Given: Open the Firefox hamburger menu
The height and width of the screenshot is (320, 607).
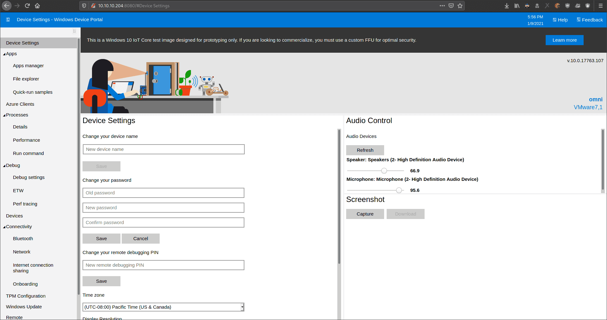Looking at the screenshot, I should click(x=600, y=6).
